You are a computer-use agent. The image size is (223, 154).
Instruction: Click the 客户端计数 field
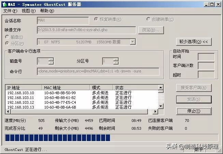(206, 66)
